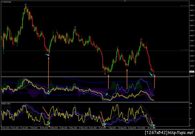Select the magenta signal arrow above the May 2015 high

pos(75,27)
